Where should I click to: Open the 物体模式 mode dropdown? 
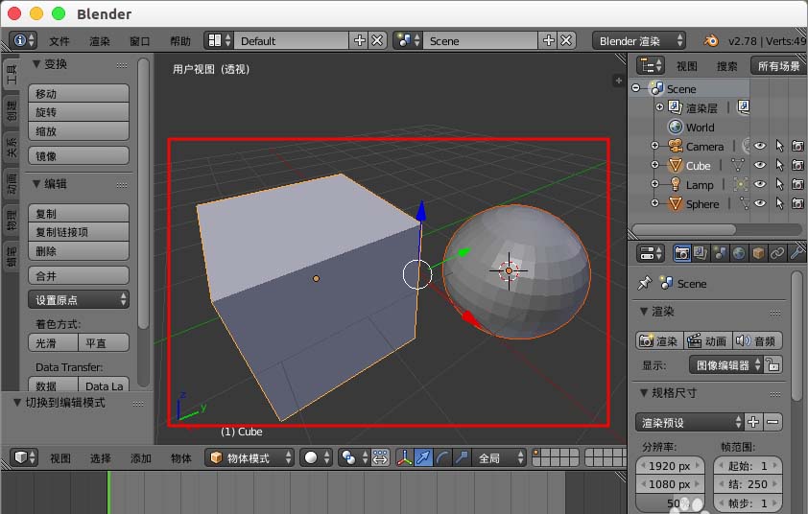[250, 458]
